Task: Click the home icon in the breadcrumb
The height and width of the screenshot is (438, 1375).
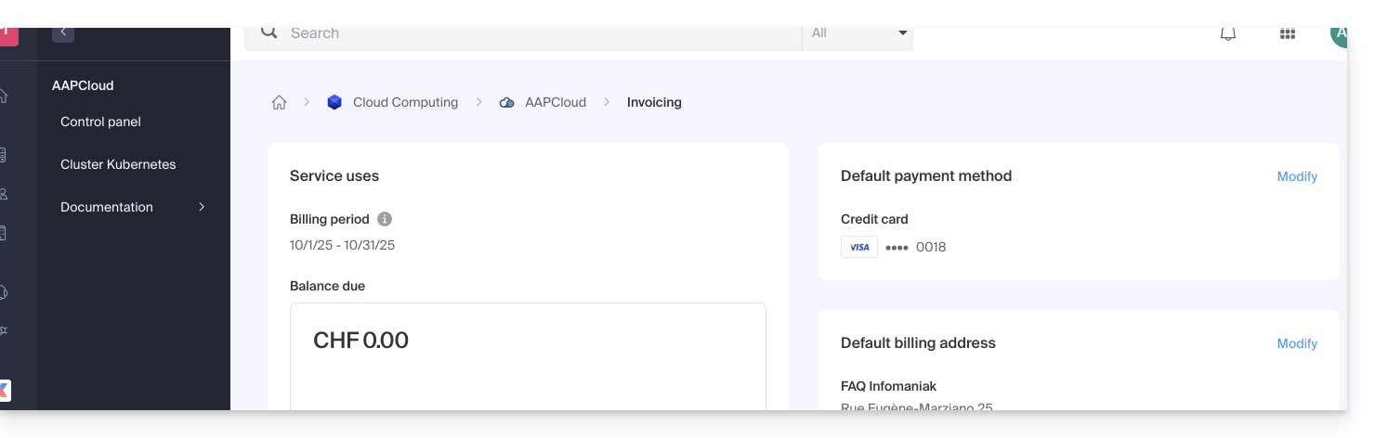Action: point(279,103)
